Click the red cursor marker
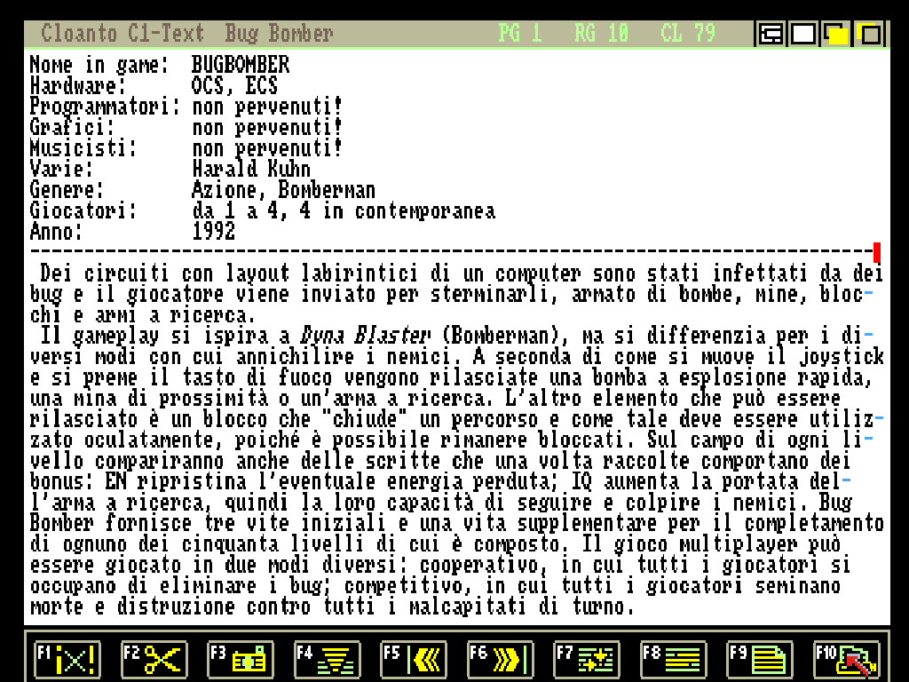 point(877,253)
